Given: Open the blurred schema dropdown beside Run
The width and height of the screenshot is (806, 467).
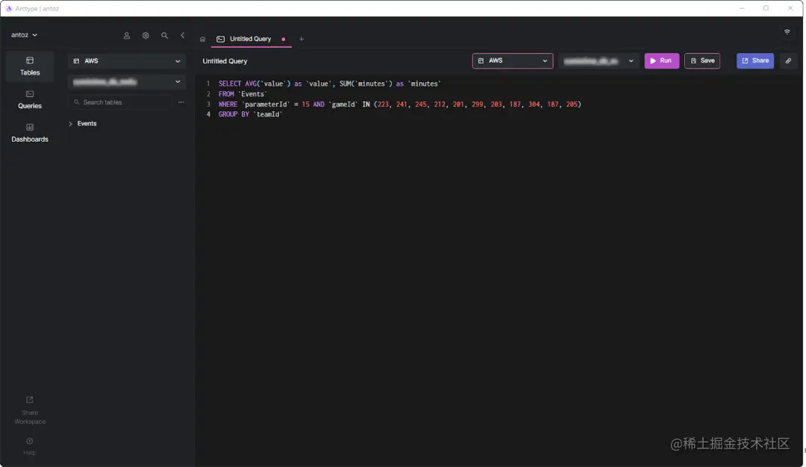Looking at the screenshot, I should 599,60.
